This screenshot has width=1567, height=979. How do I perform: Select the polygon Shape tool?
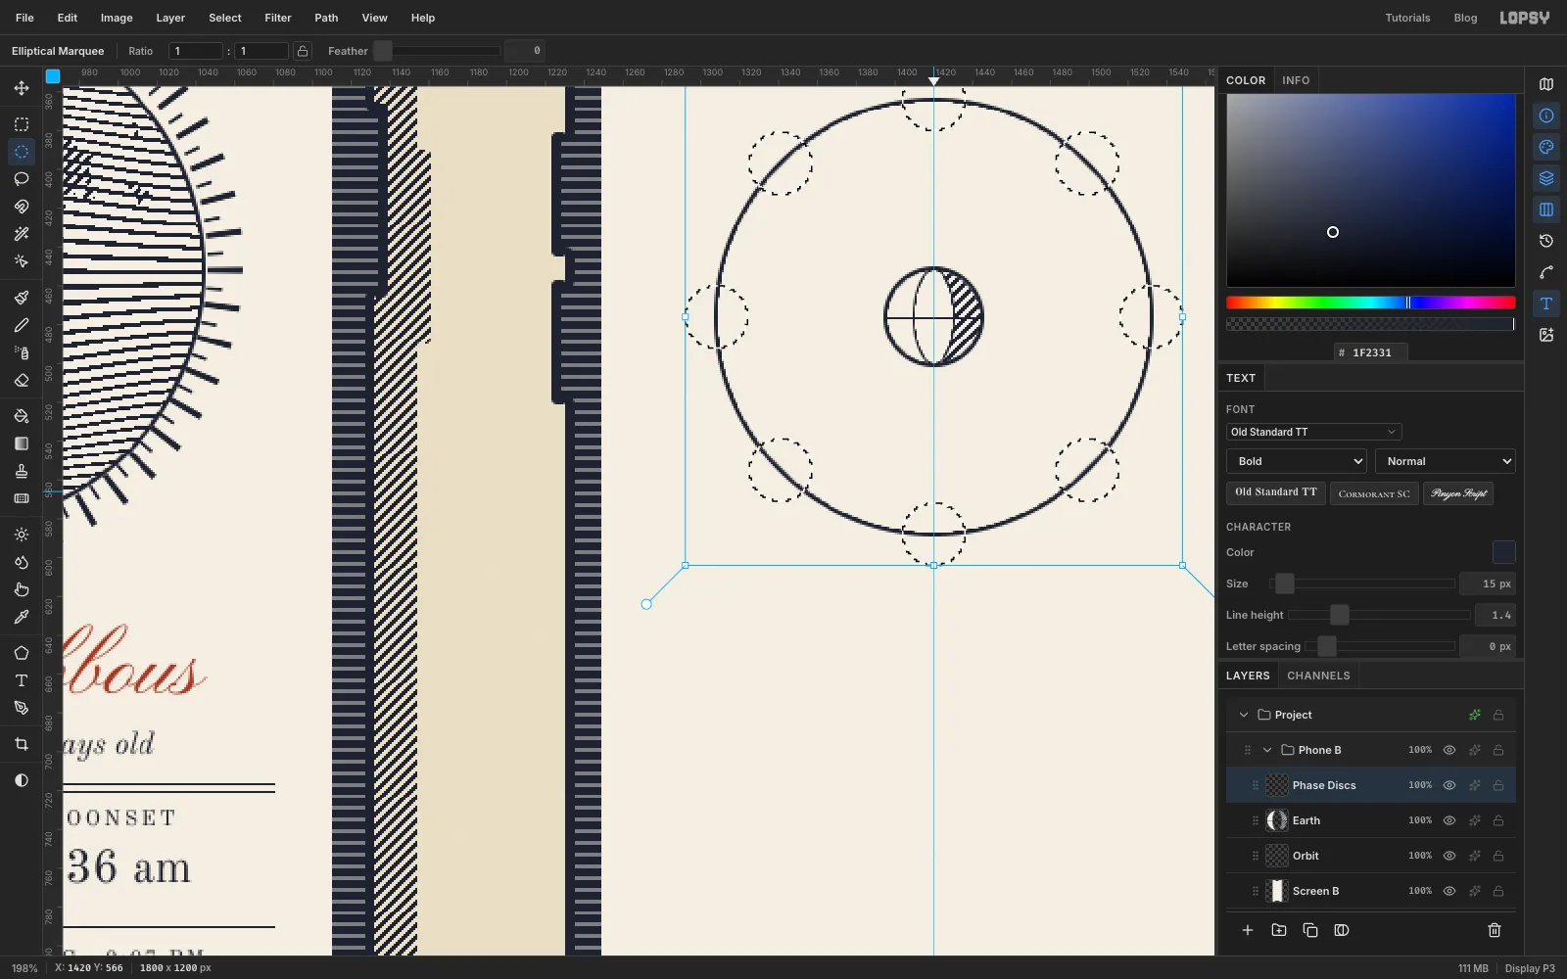22,653
